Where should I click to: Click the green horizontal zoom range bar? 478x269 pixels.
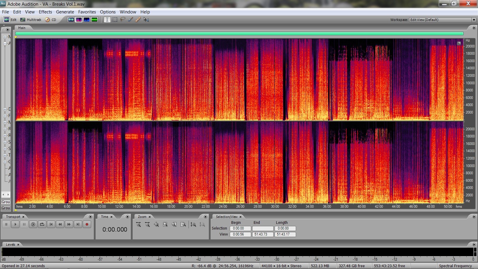[x=239, y=33]
